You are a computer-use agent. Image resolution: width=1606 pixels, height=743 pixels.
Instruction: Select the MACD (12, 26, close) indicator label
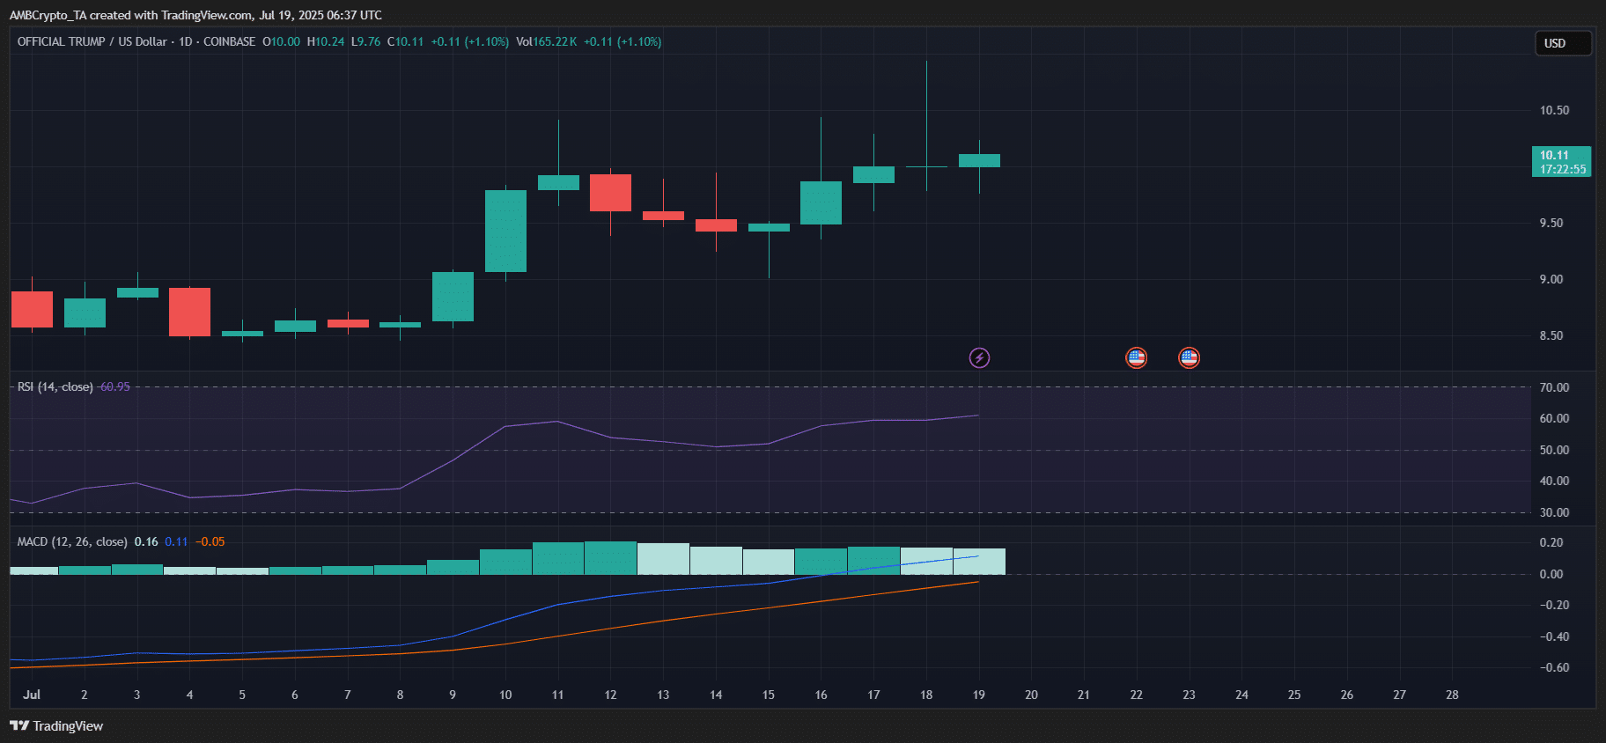coord(72,541)
